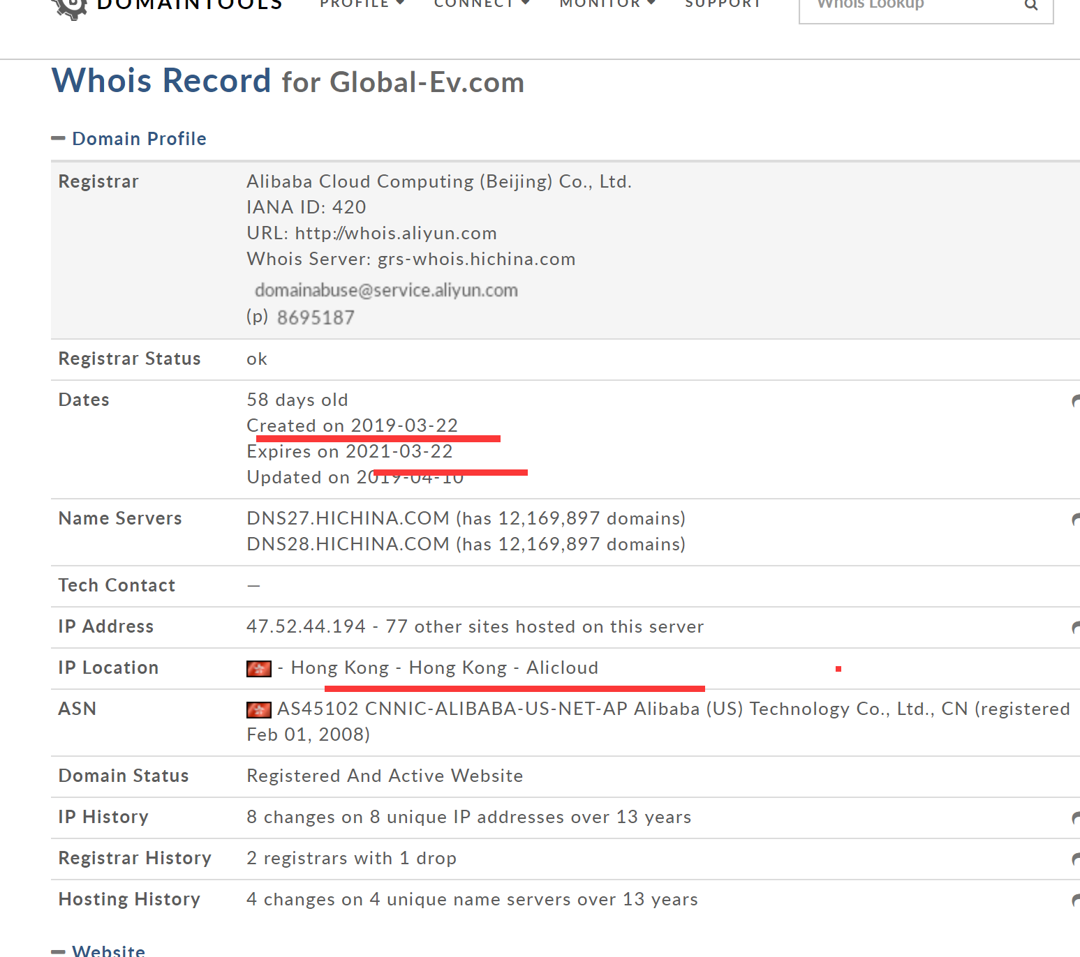Go to the Support page
The image size is (1080, 957).
[x=723, y=4]
